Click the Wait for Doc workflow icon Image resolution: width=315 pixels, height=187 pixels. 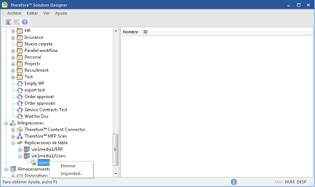click(20, 116)
